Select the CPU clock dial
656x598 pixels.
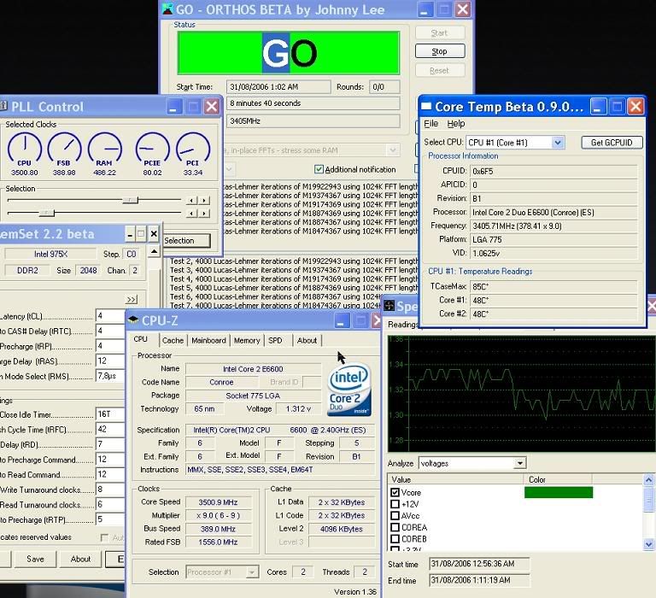tap(25, 149)
